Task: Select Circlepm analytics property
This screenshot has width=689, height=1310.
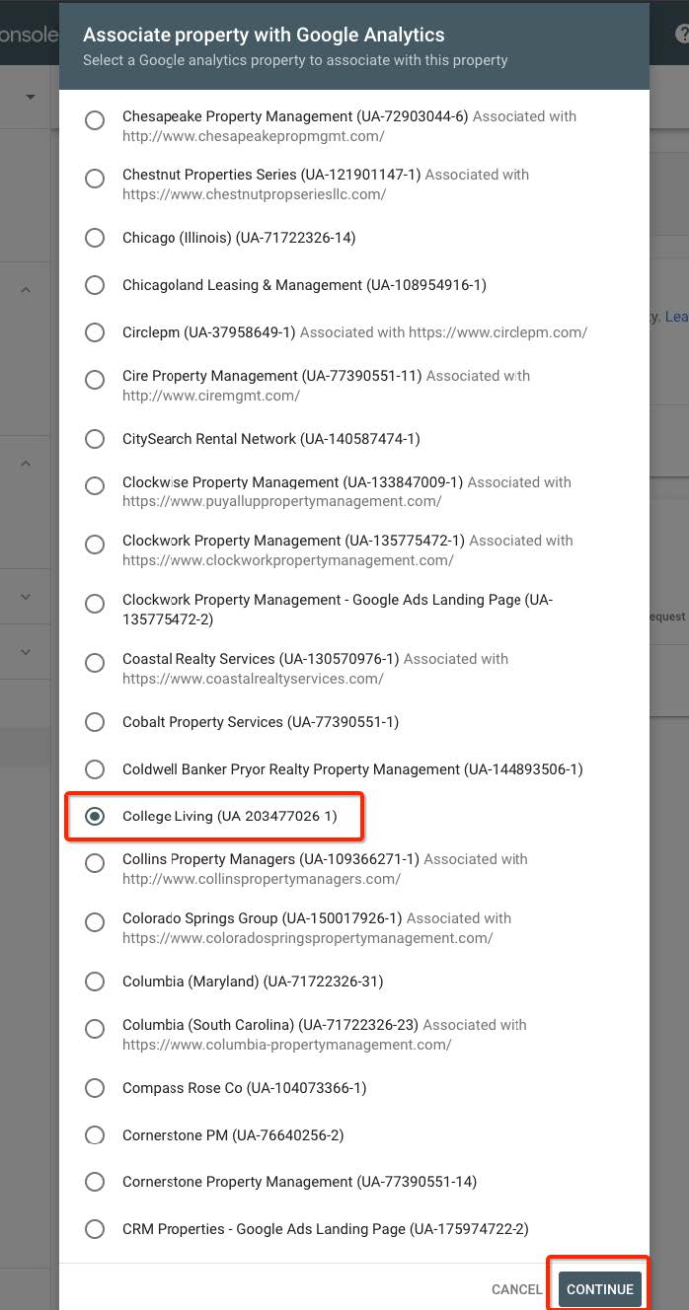Action: (95, 332)
